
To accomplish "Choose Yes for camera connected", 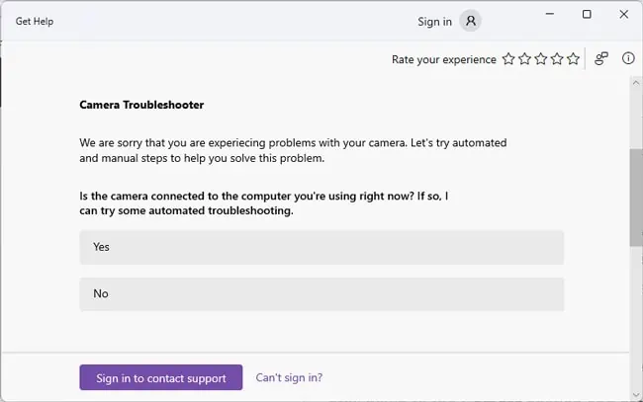I will [x=321, y=247].
